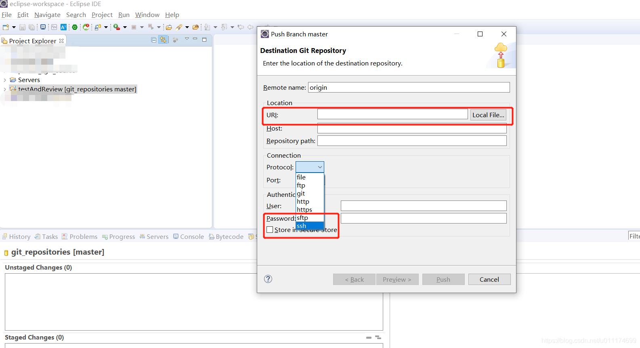Click the Back navigation arrow in toolbar
640x348 pixels.
250,27
